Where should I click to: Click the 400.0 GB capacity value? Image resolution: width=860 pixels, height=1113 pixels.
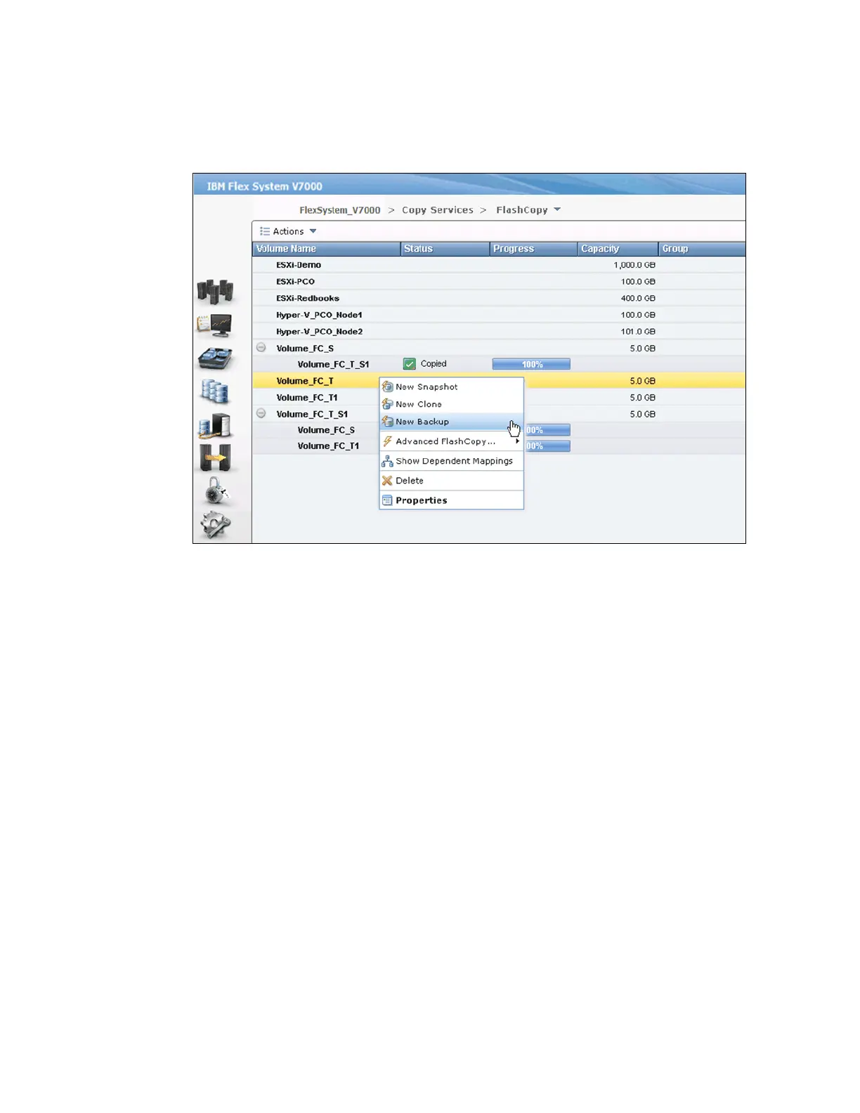[x=638, y=298]
